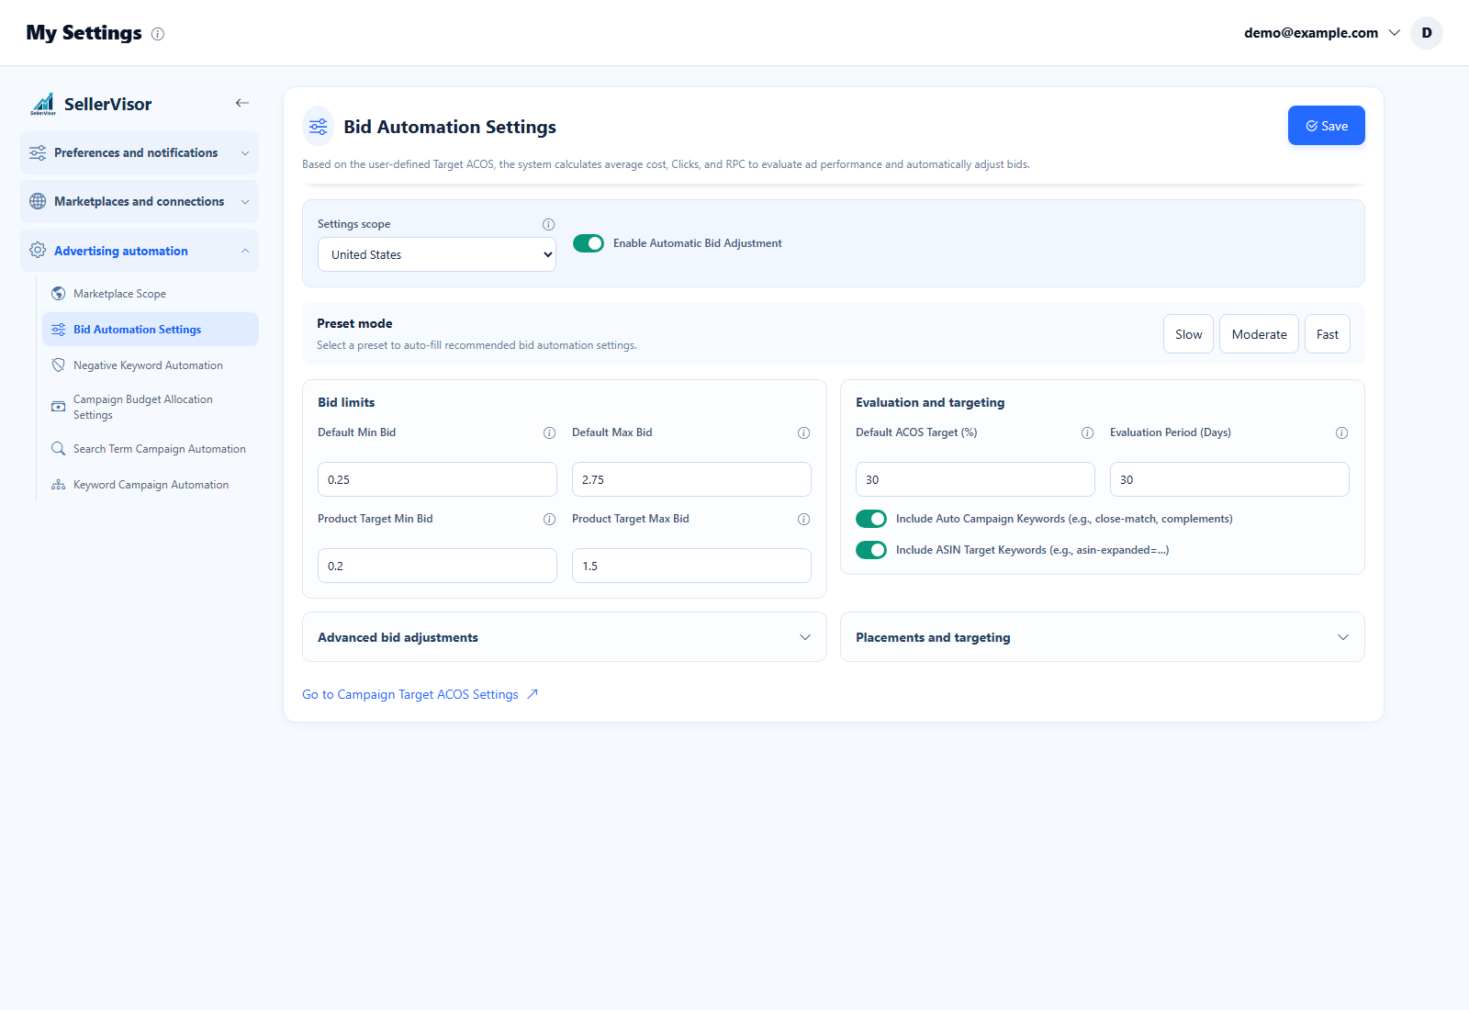Click the Default Max Bid info icon
1469x1010 pixels.
click(804, 432)
